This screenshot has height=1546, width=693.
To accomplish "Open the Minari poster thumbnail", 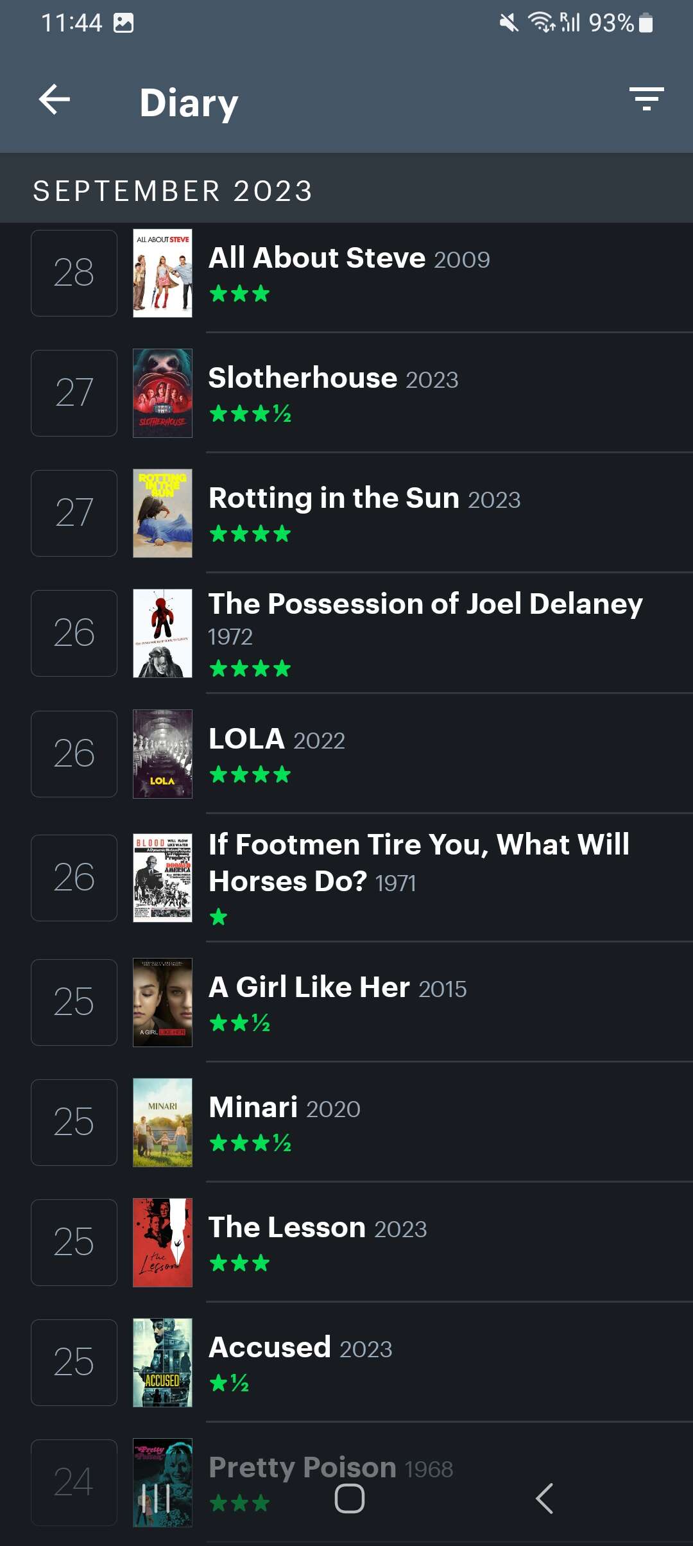I will coord(162,1122).
